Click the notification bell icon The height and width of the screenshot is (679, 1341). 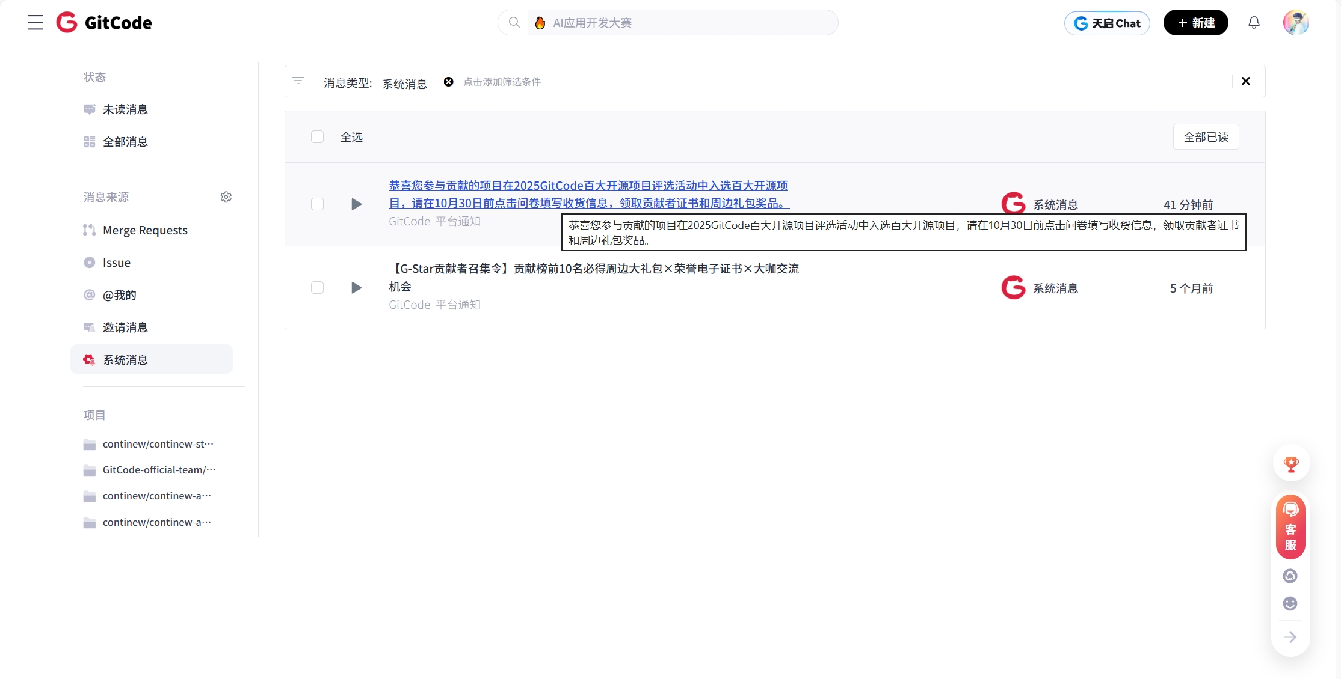tap(1254, 23)
